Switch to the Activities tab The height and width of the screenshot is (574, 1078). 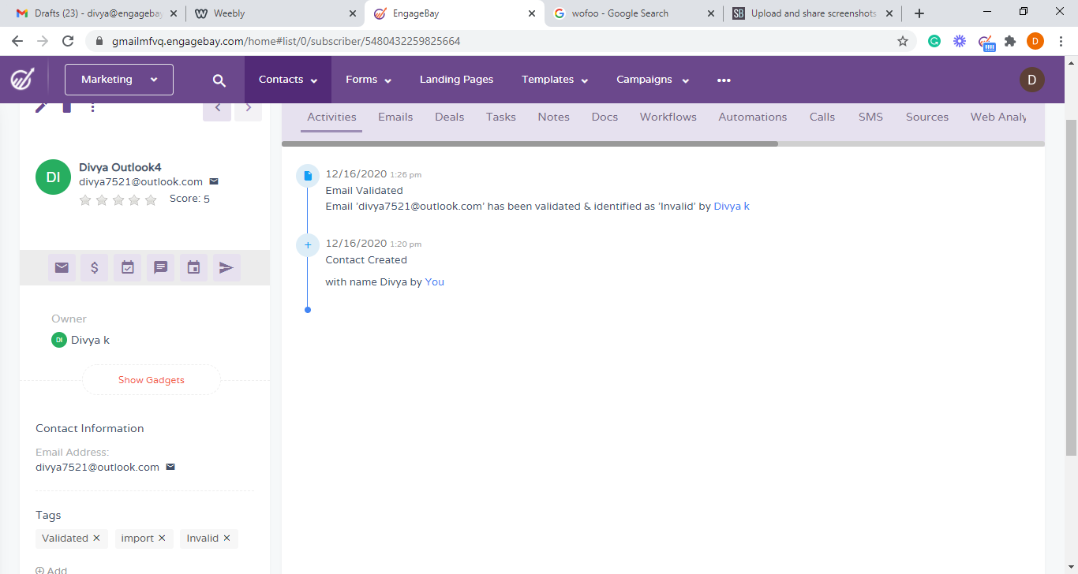(331, 117)
